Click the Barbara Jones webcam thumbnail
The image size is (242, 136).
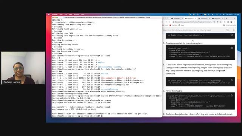[x=23, y=68]
